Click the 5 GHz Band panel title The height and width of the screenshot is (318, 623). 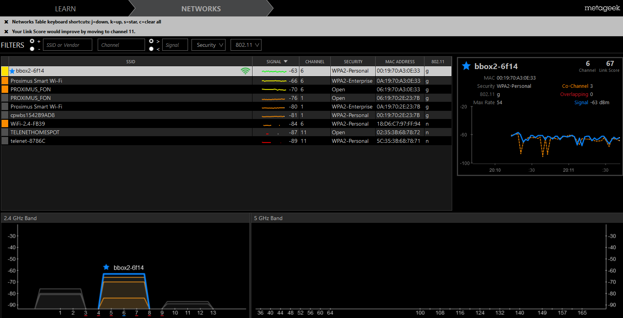click(268, 218)
